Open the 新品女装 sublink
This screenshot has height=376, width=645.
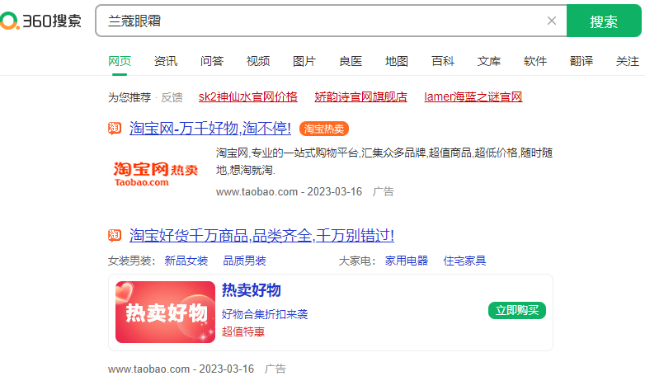tap(186, 261)
